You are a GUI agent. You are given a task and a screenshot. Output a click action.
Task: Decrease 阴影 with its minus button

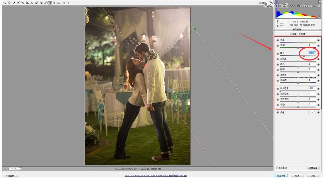pyautogui.click(x=277, y=70)
